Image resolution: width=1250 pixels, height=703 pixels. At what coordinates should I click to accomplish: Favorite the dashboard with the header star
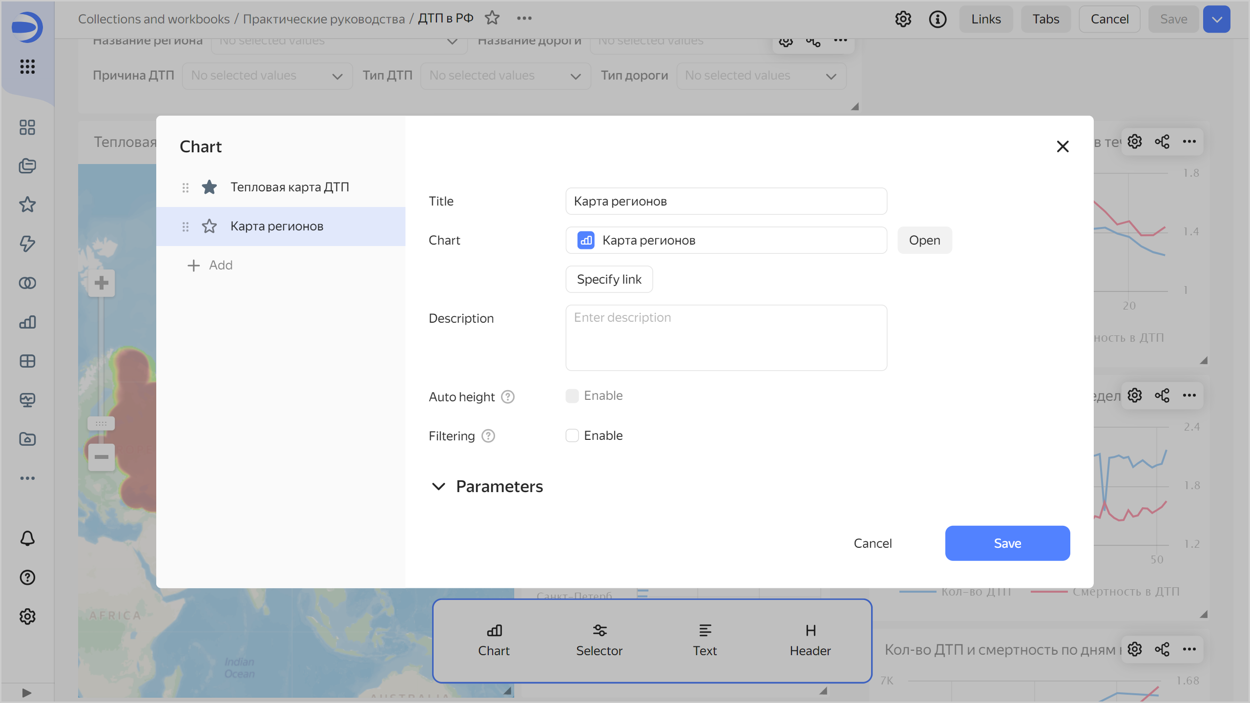coord(492,19)
